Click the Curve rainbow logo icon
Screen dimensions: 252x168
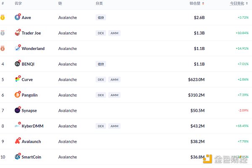pyautogui.click(x=17, y=79)
